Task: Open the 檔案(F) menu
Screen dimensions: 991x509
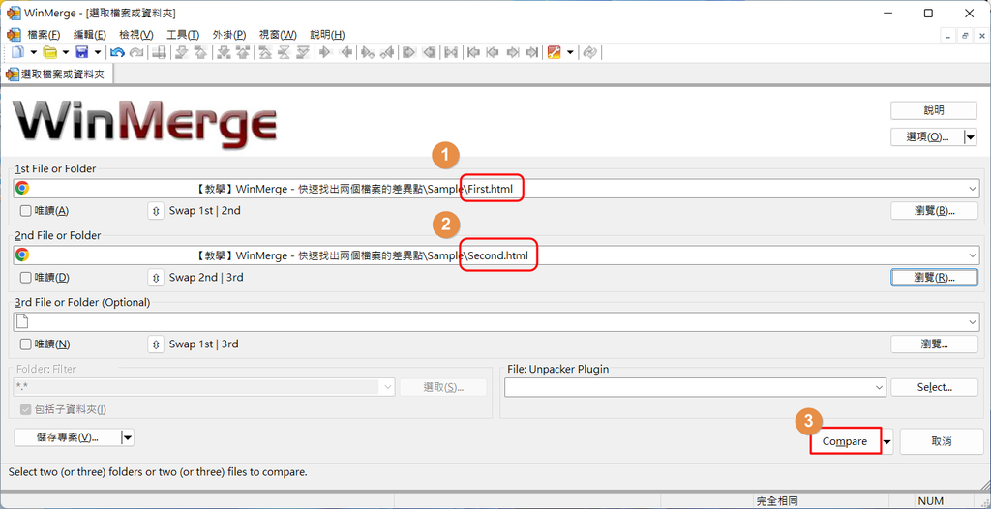Action: coord(45,35)
